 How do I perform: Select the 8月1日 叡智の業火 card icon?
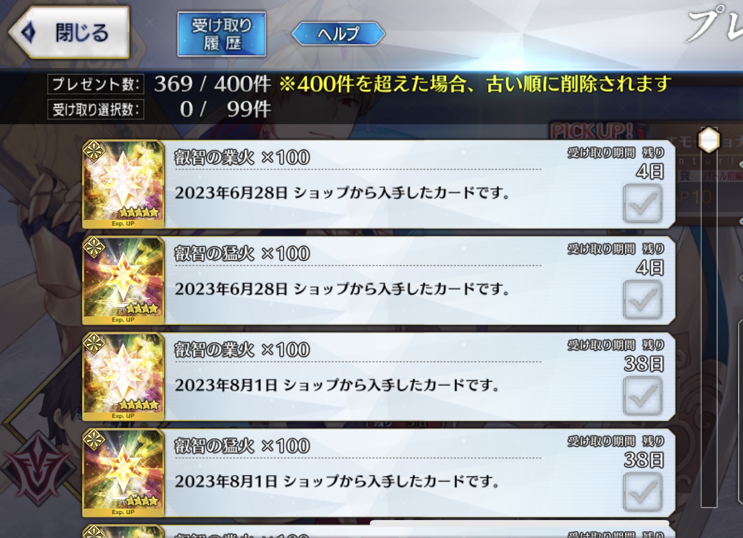(x=123, y=377)
